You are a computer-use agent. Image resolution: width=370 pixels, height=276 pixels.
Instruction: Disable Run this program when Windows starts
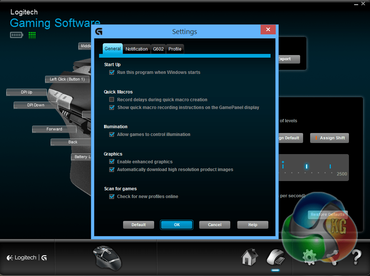point(112,72)
